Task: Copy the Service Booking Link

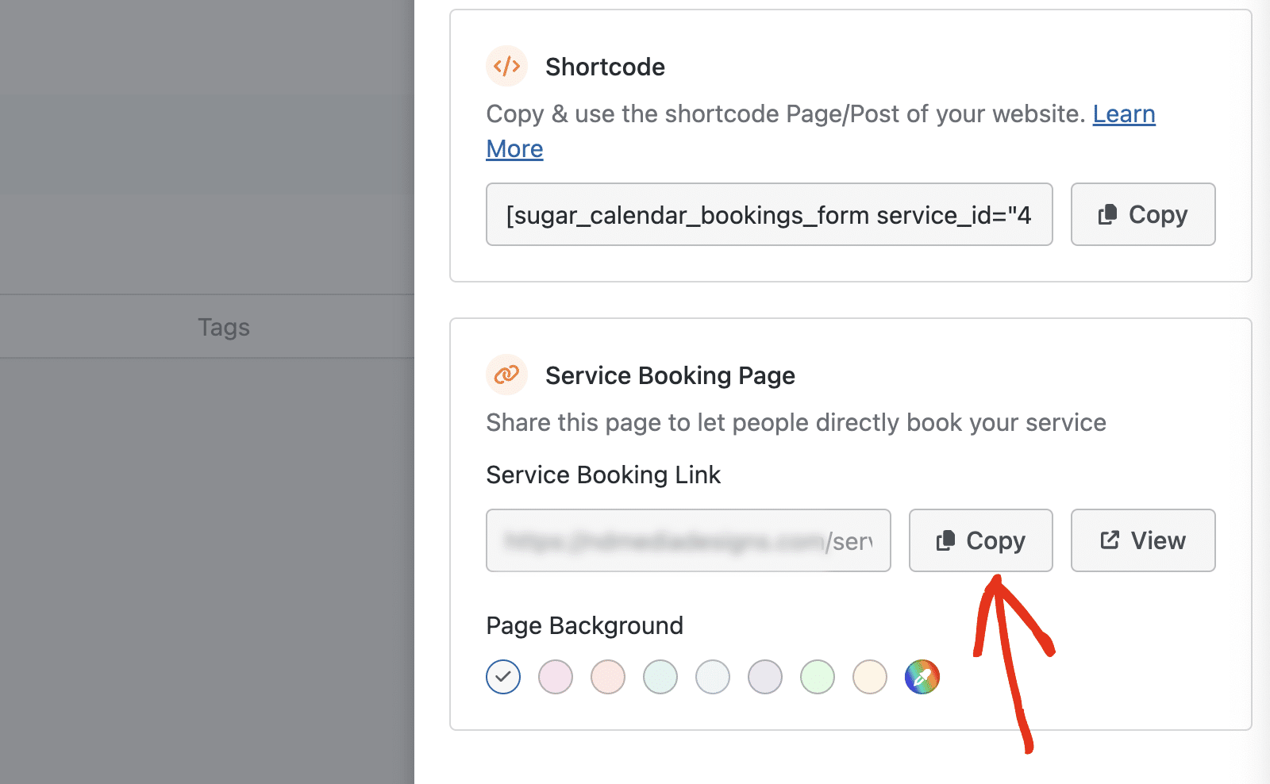Action: pyautogui.click(x=980, y=540)
